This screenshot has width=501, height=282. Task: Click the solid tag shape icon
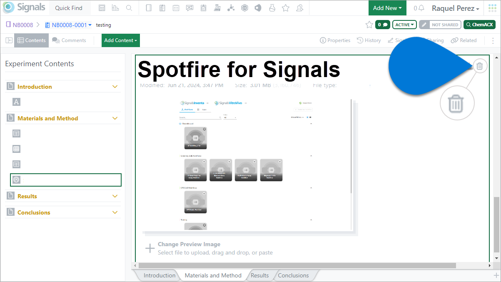[258, 8]
